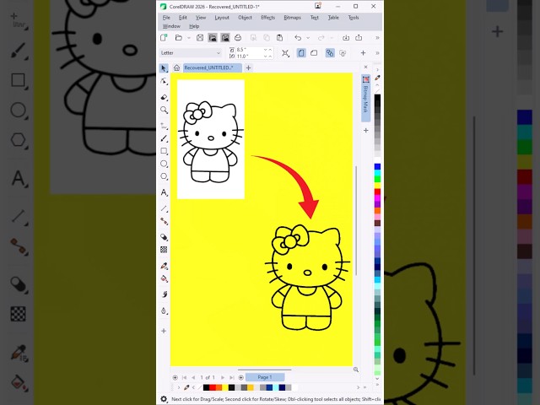The width and height of the screenshot is (540, 405).
Task: Click Quick customize plus in toolbox
Action: (x=164, y=331)
